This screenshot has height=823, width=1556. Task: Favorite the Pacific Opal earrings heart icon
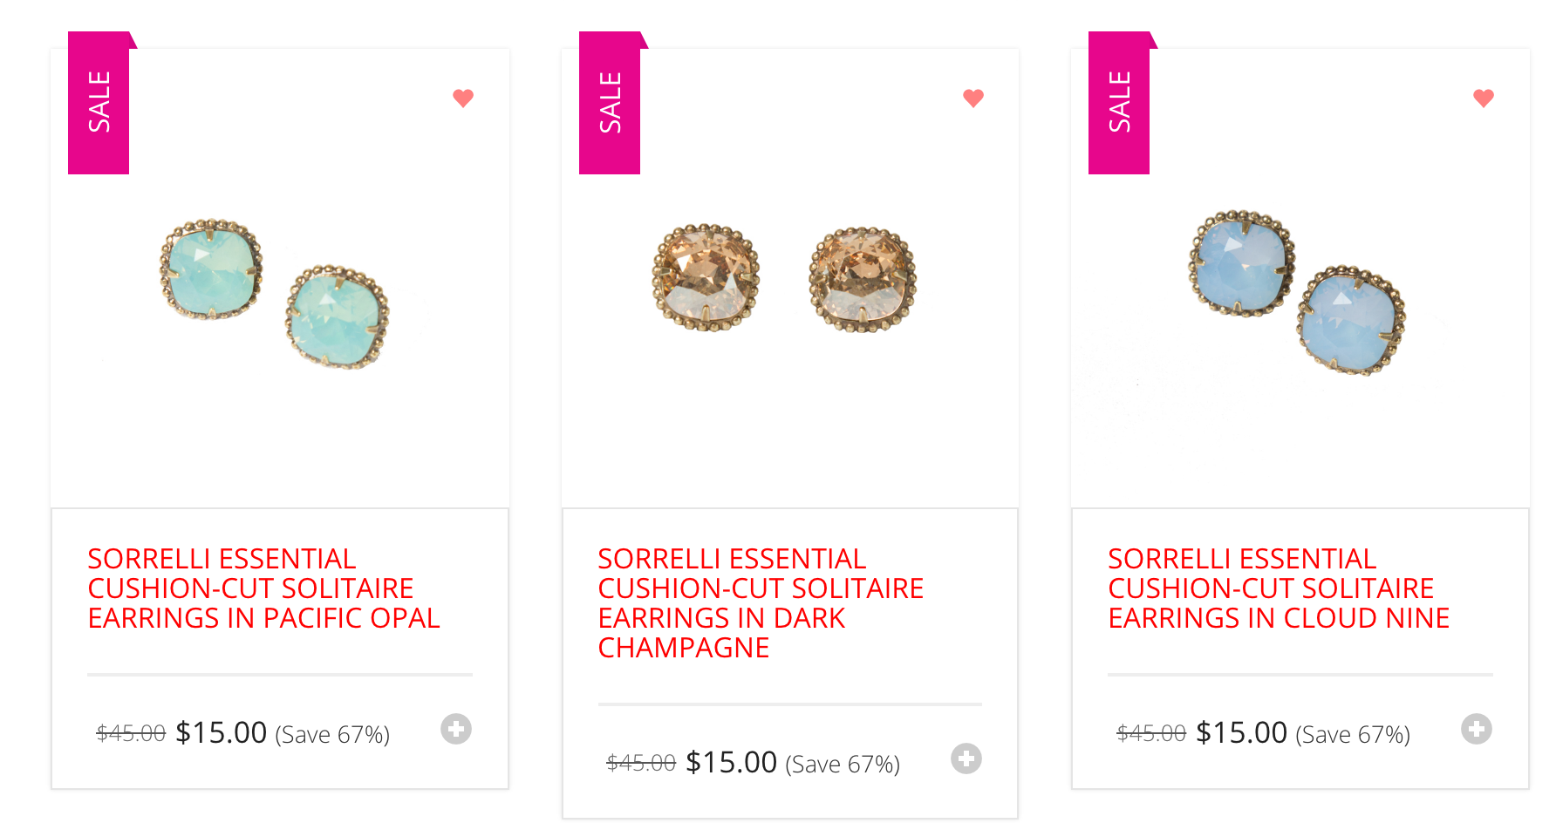(463, 98)
